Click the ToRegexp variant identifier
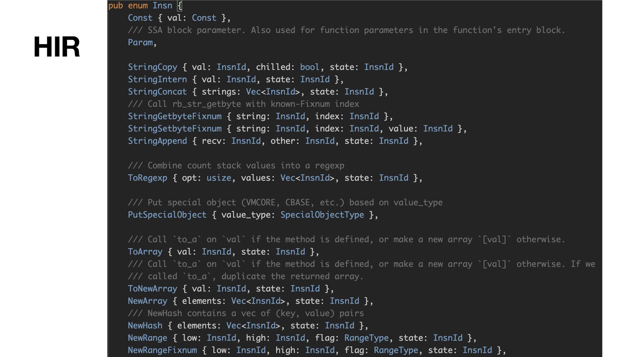 pyautogui.click(x=147, y=178)
